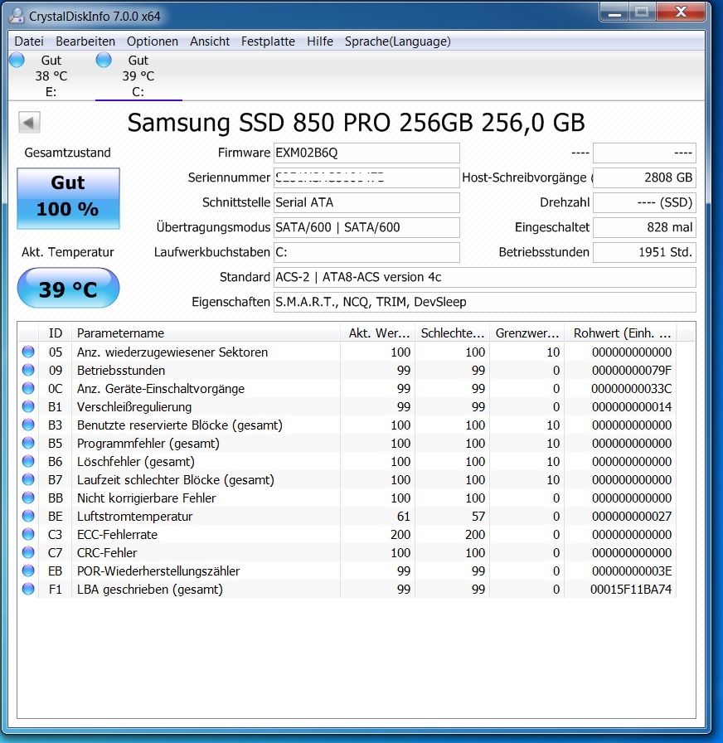Select 'Verschleißregulierung' parameter name
Screen dimensions: 723x743
click(134, 407)
